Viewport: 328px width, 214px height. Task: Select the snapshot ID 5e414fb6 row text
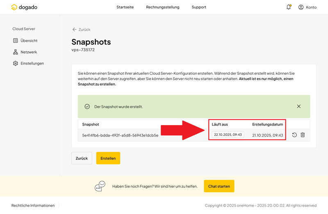coord(120,135)
